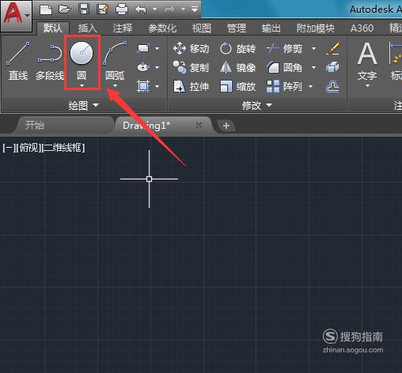Activate the Rotate (旋转) tool
Image resolution: width=402 pixels, height=373 pixels.
(x=237, y=49)
